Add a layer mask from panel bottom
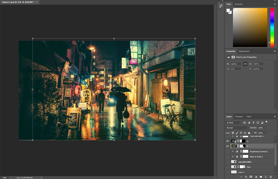The image size is (278, 179). coord(251,177)
